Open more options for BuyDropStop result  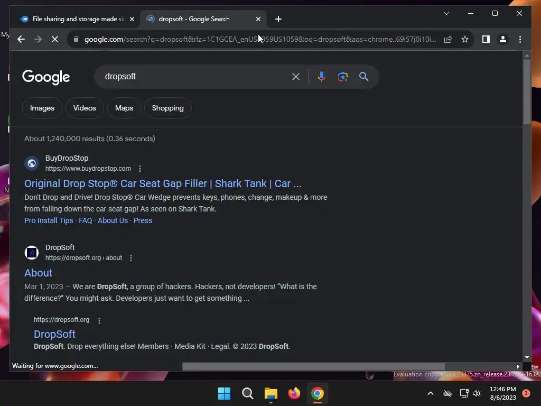(x=139, y=169)
